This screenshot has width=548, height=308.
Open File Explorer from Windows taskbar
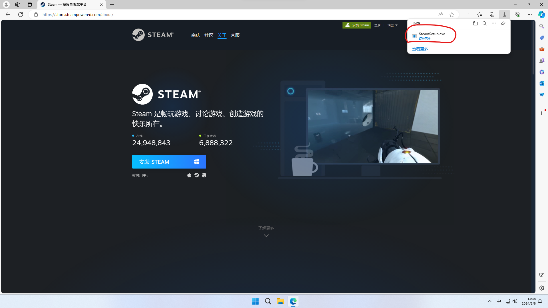pyautogui.click(x=280, y=301)
